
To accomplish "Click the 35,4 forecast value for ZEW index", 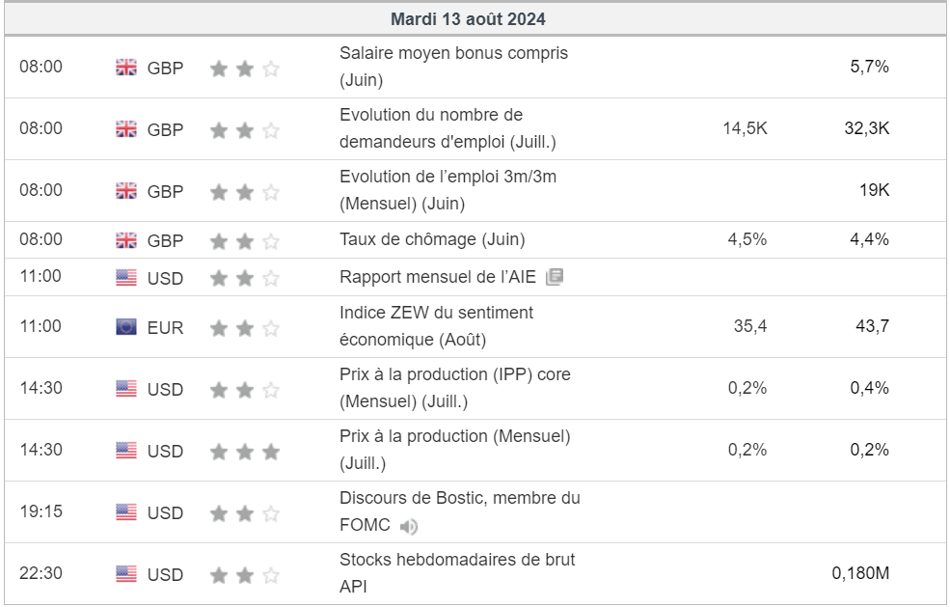I will 750,326.
